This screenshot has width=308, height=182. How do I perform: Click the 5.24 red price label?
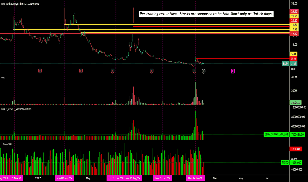[x=294, y=59]
